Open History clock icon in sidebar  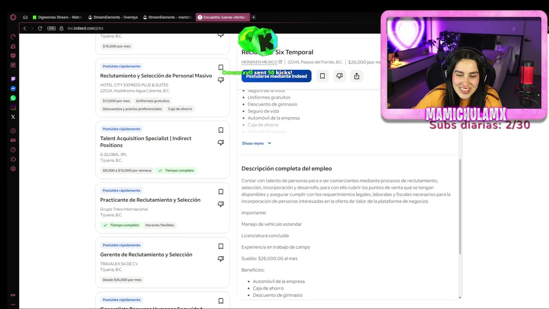pyautogui.click(x=13, y=150)
